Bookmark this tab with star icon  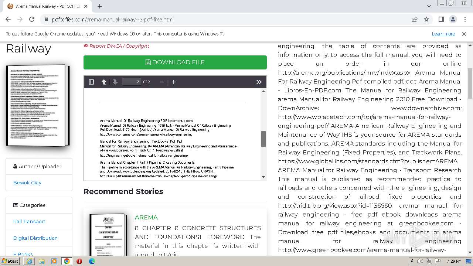pyautogui.click(x=426, y=19)
